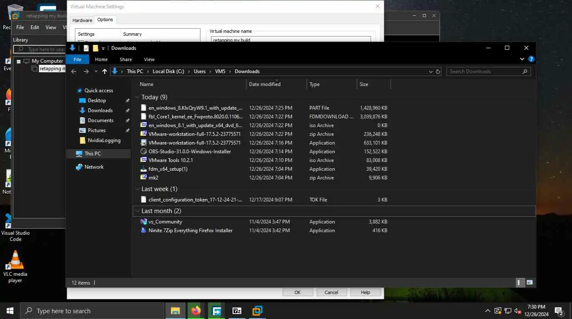Open the File menu in VMware window
The image size is (572, 319).
click(20, 27)
